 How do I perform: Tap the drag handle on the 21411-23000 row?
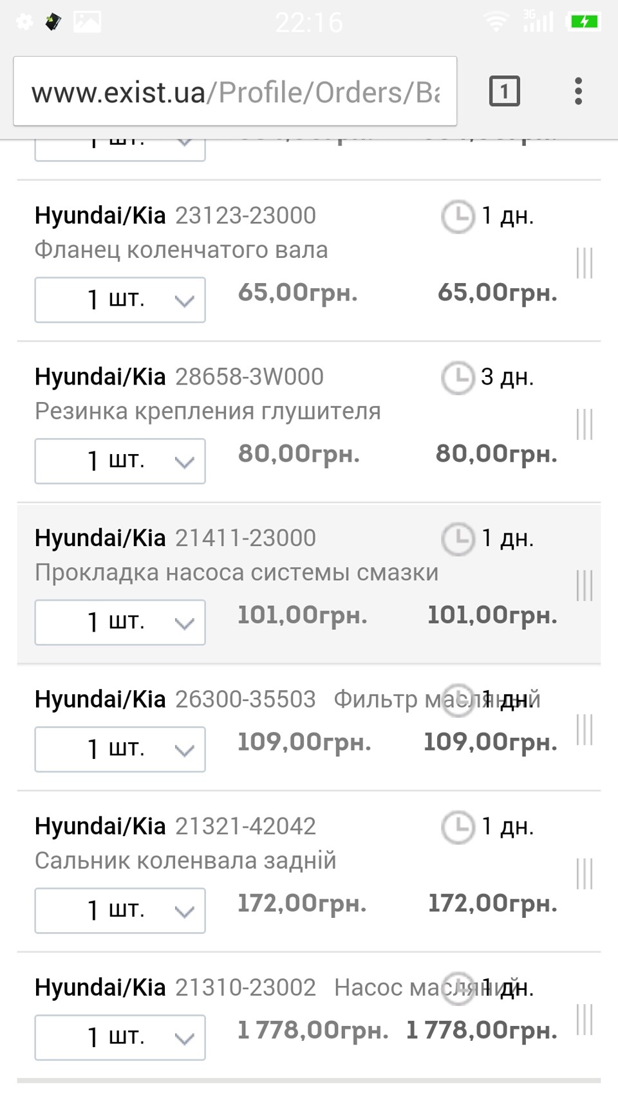click(x=584, y=586)
